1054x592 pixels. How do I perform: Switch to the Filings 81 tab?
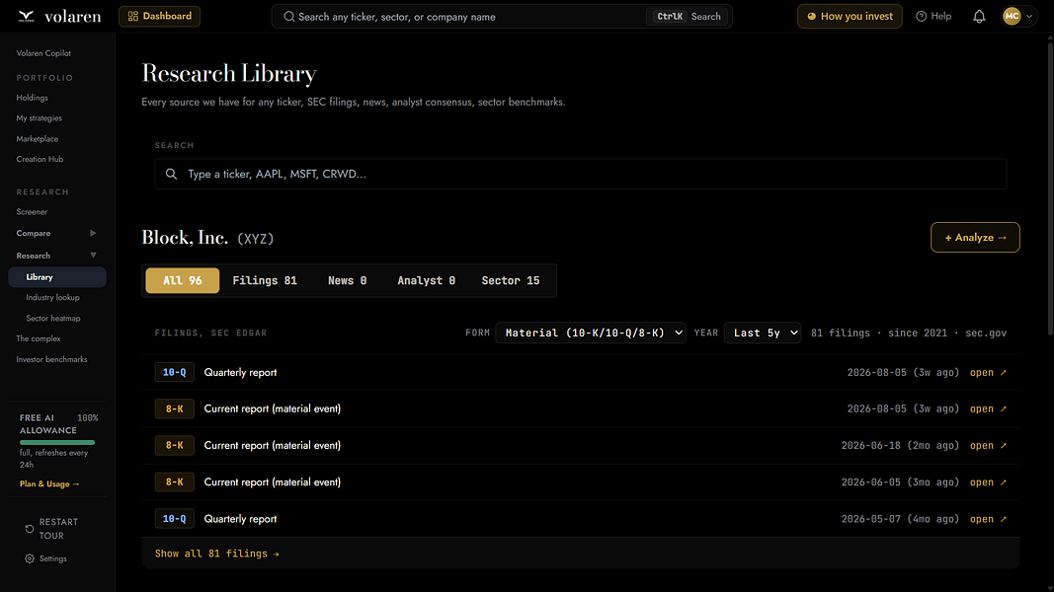click(265, 280)
